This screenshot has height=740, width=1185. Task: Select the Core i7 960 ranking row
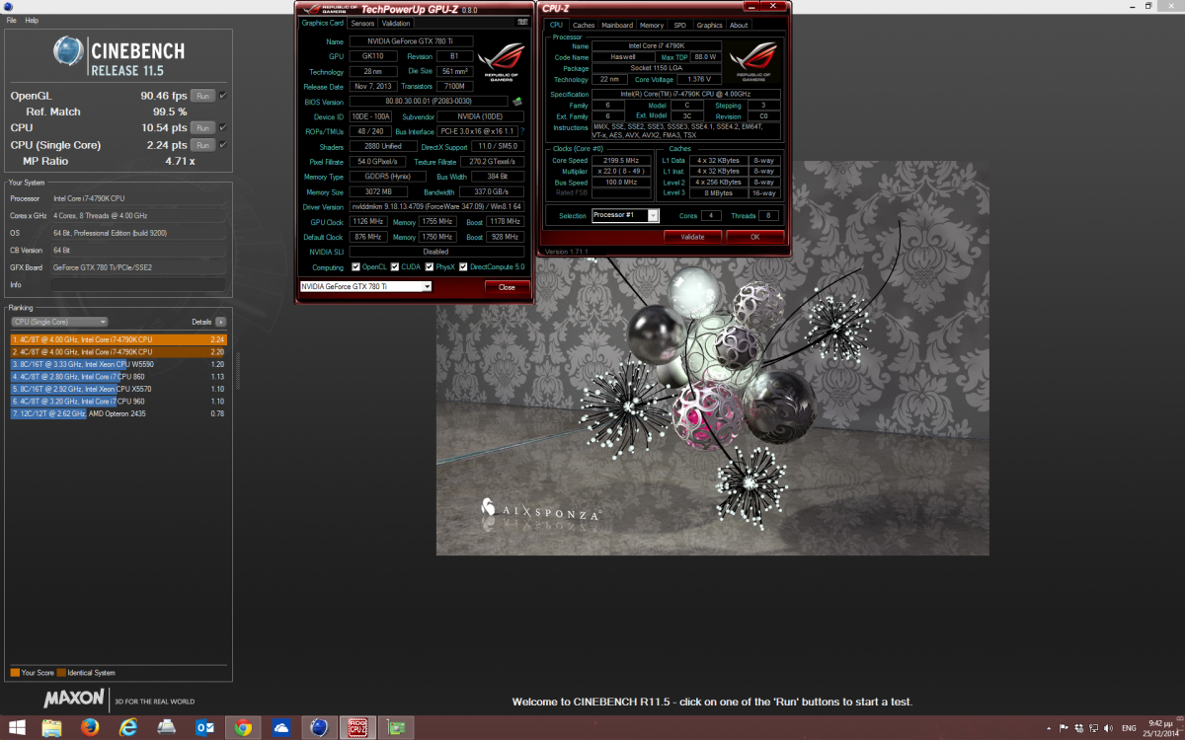coord(118,402)
